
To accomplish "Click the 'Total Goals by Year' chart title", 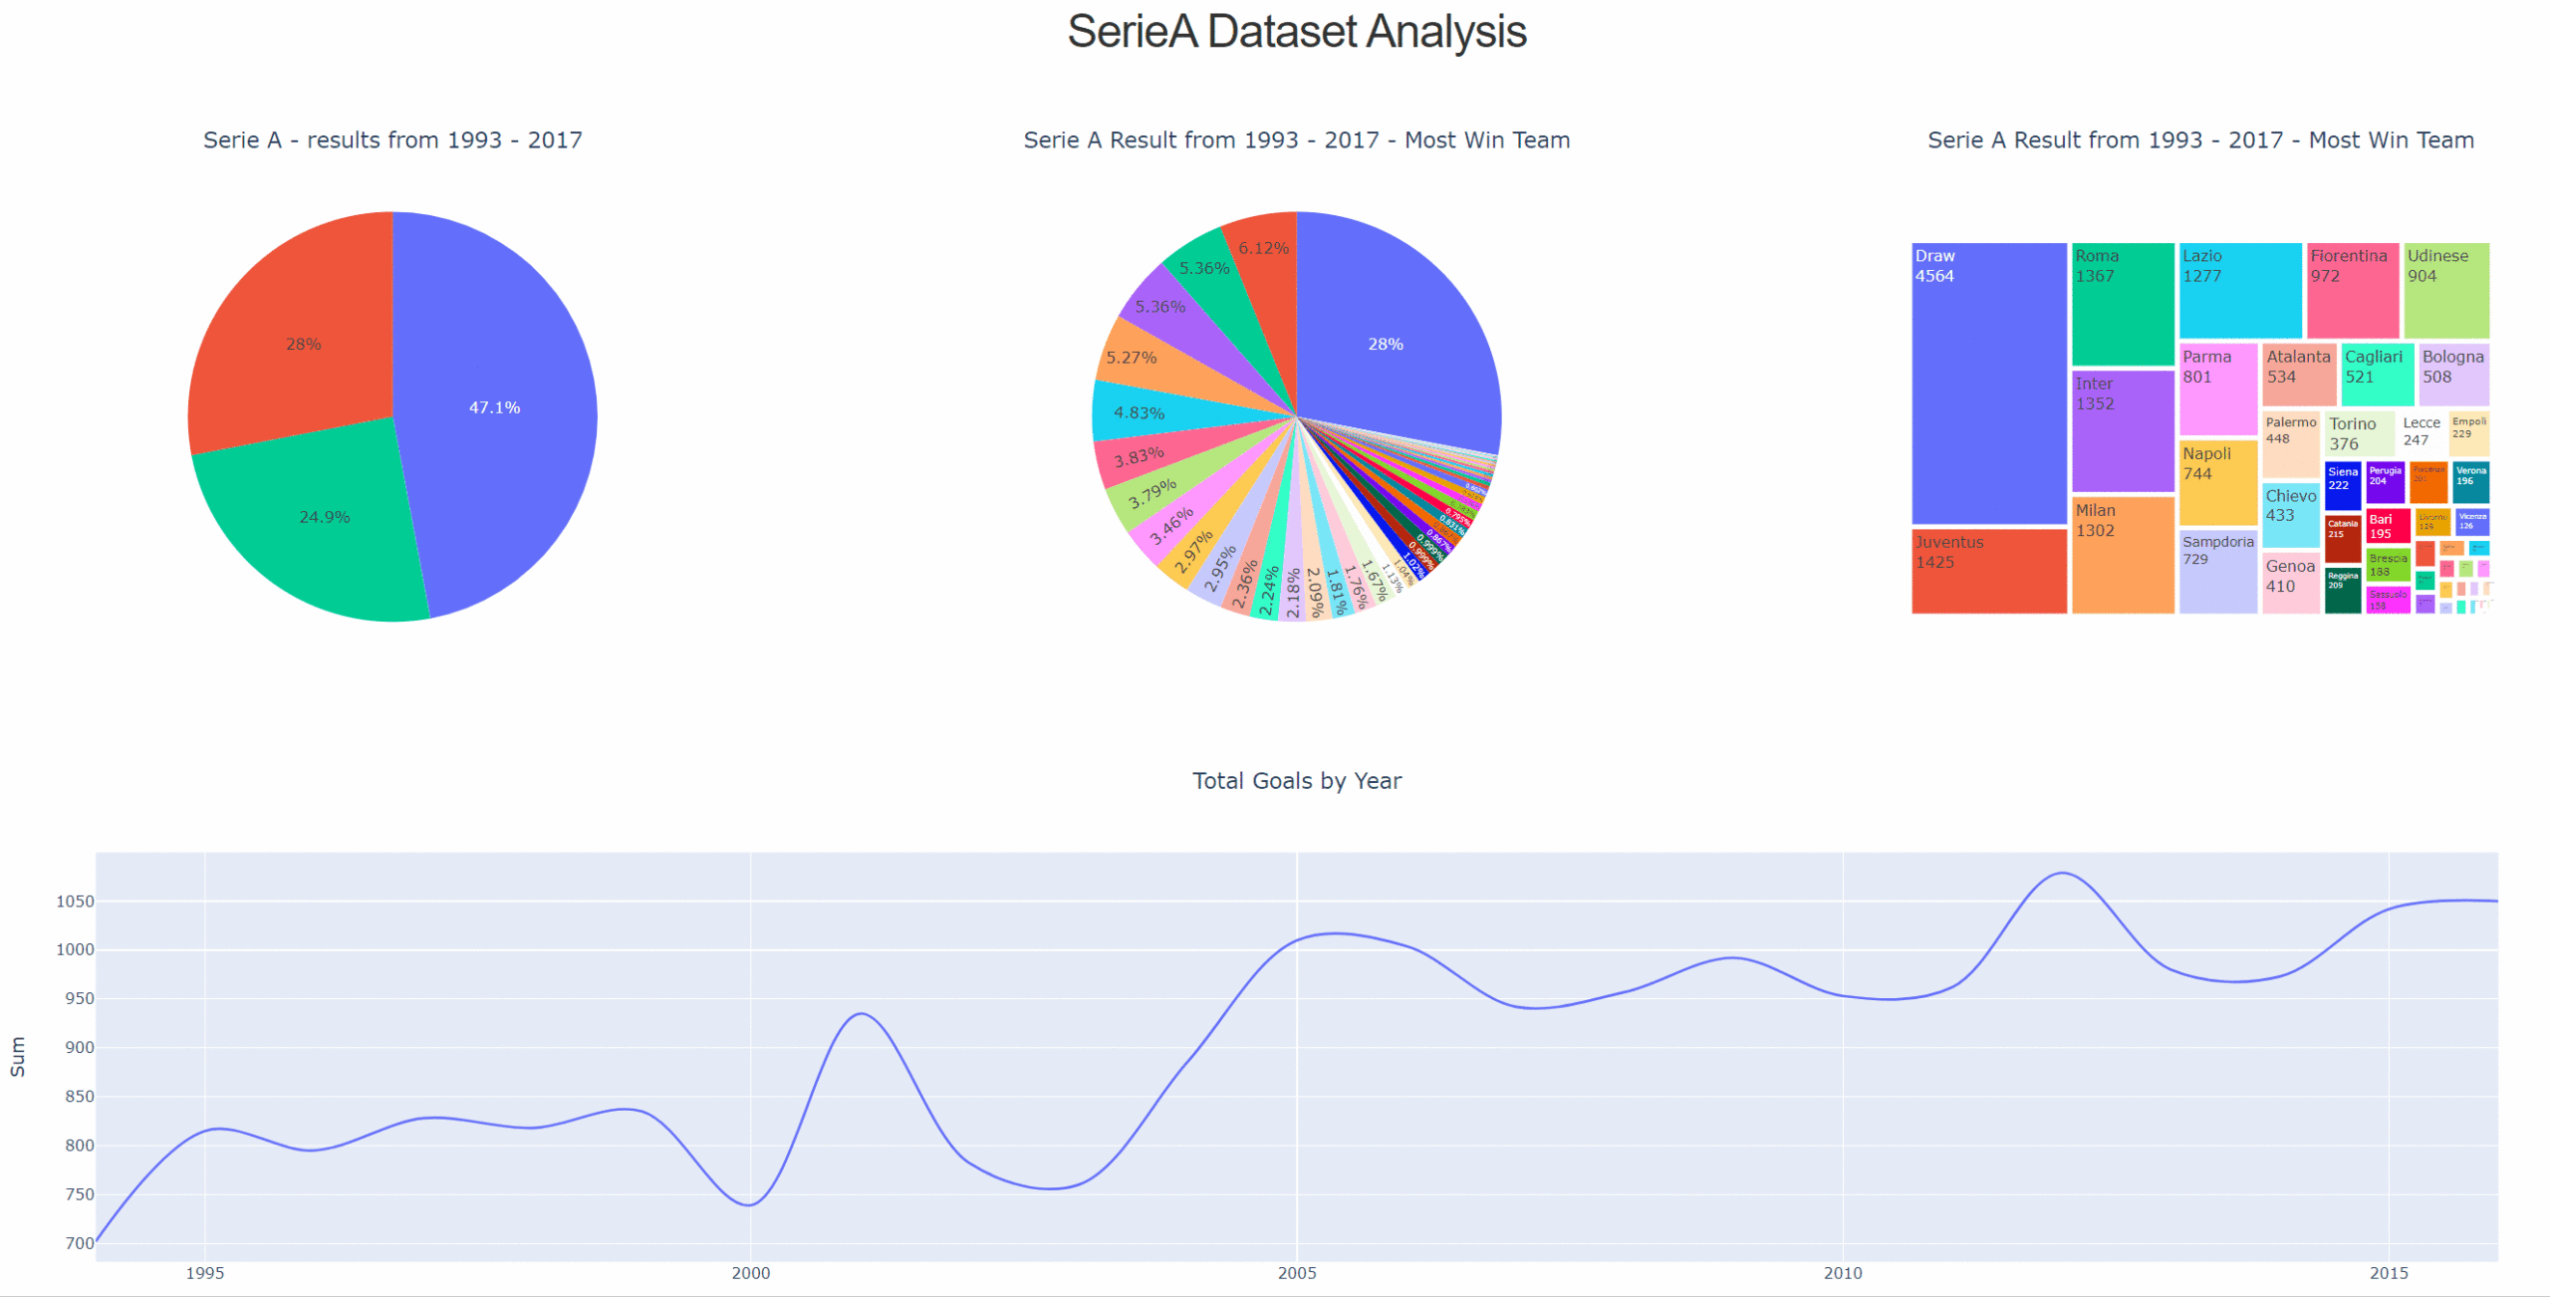I will (x=1296, y=781).
